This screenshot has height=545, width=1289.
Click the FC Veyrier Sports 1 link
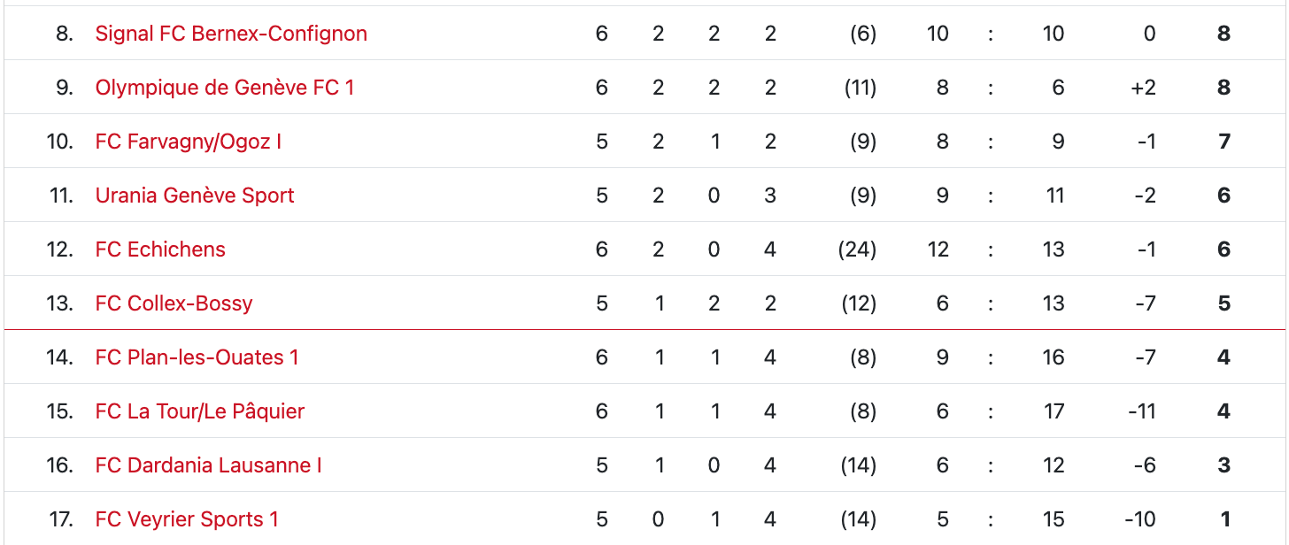[187, 519]
